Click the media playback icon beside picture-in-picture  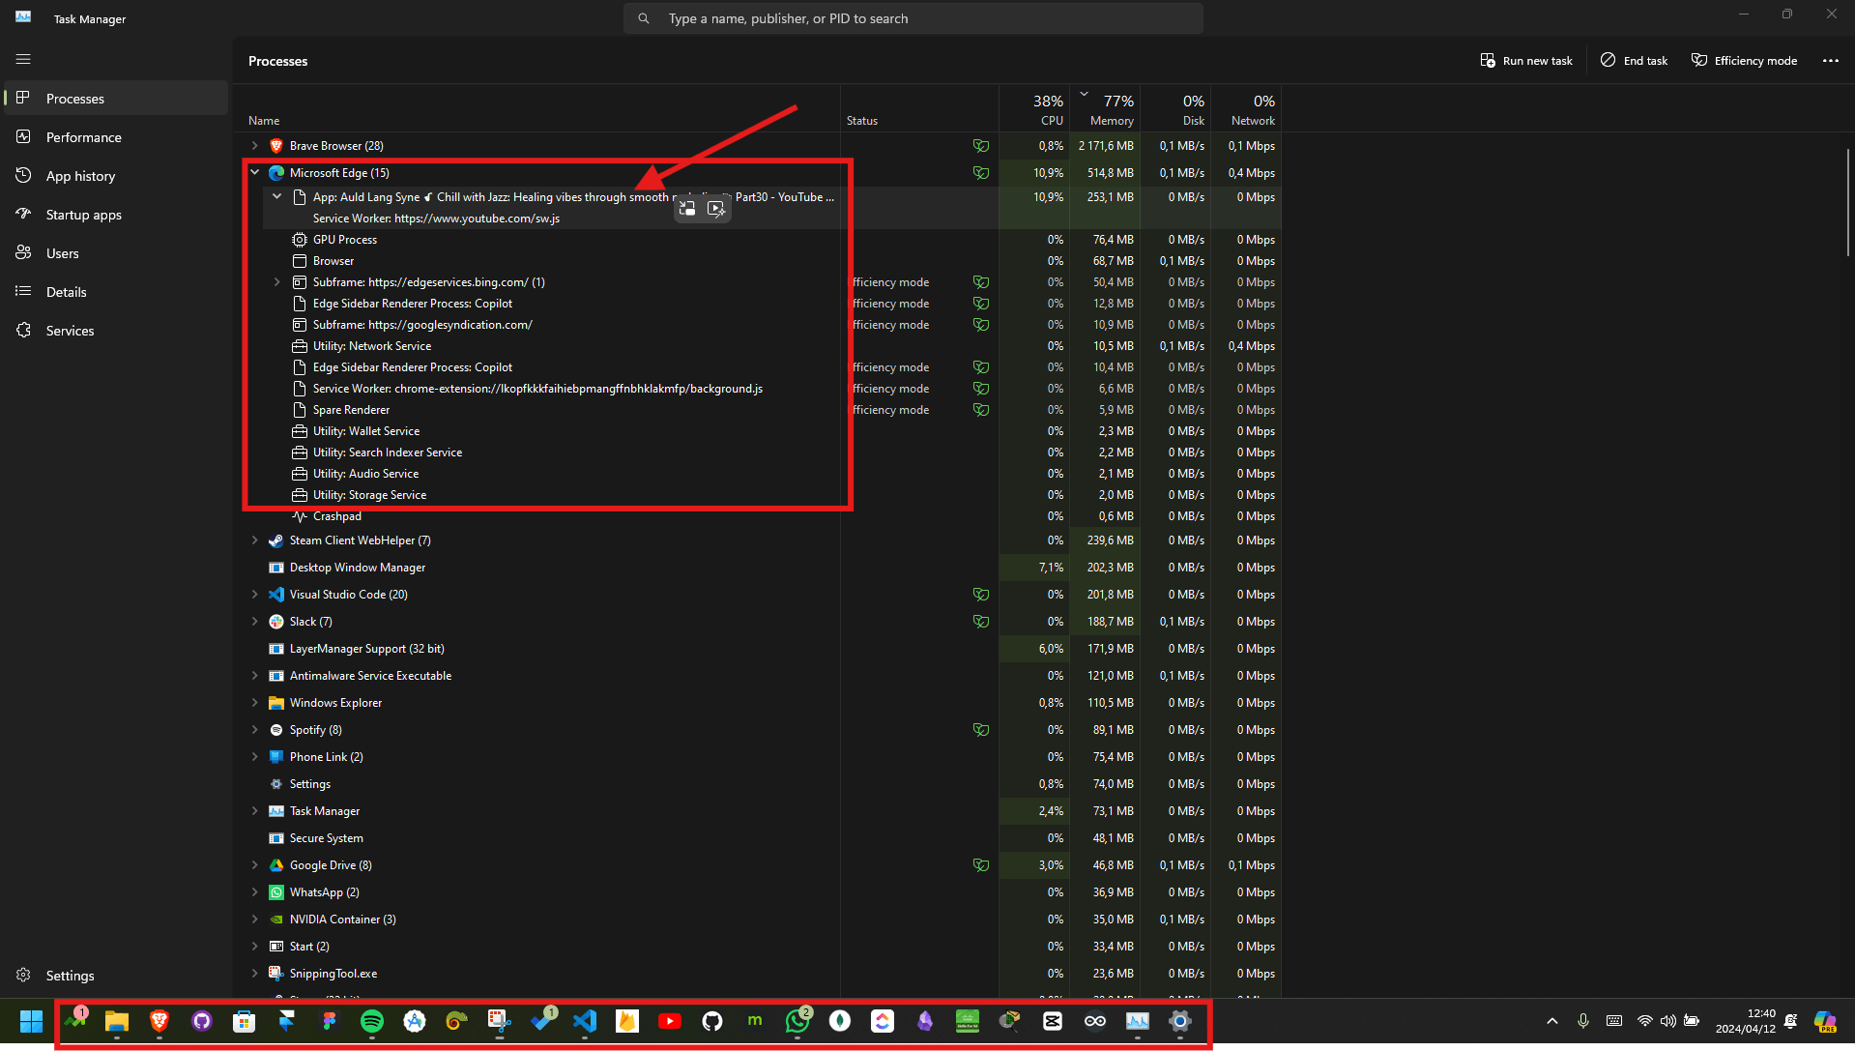(x=715, y=208)
